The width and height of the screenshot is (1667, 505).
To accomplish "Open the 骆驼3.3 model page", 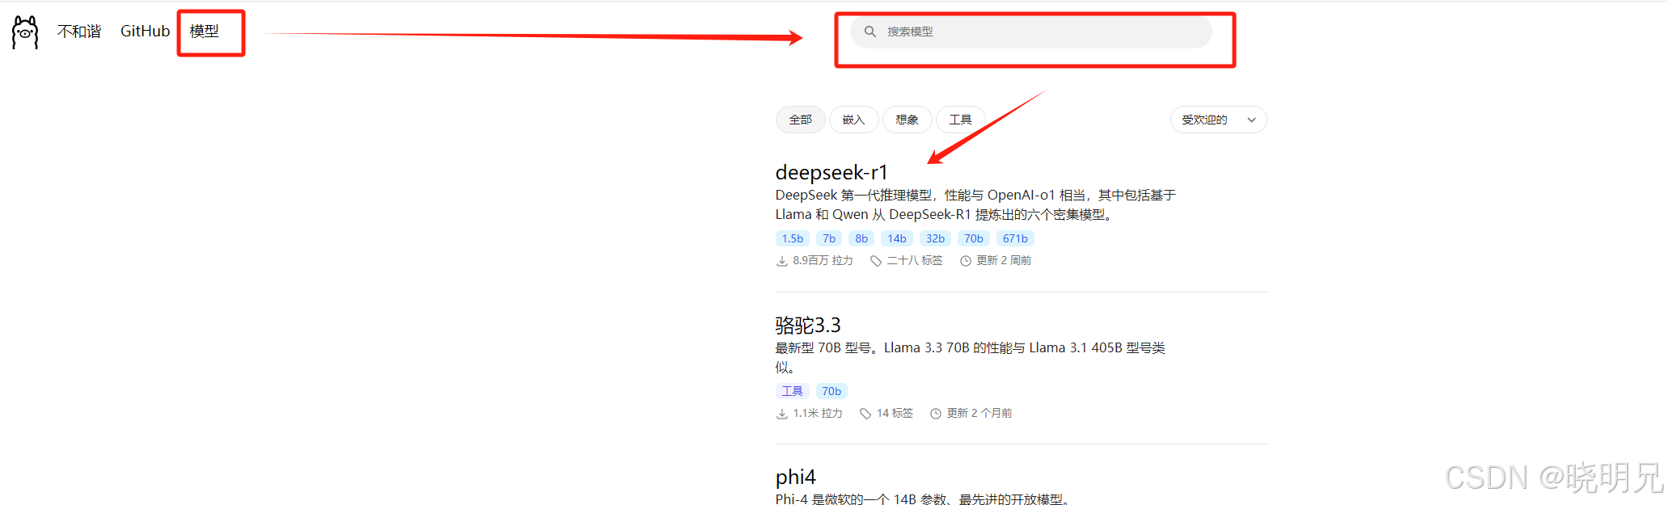I will click(x=808, y=325).
